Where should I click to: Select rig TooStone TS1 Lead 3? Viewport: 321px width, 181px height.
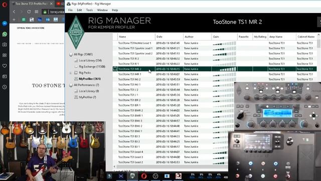tap(130, 157)
